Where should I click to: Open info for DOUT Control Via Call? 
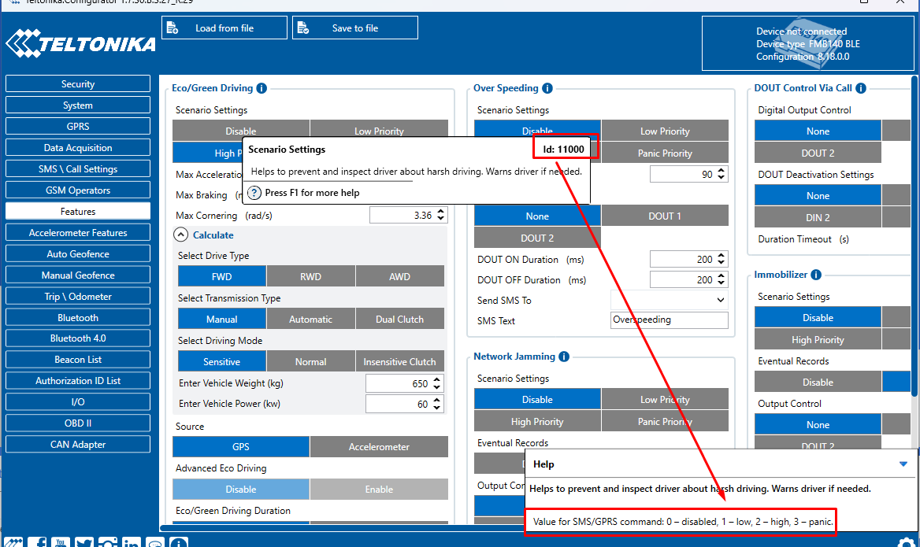click(861, 88)
